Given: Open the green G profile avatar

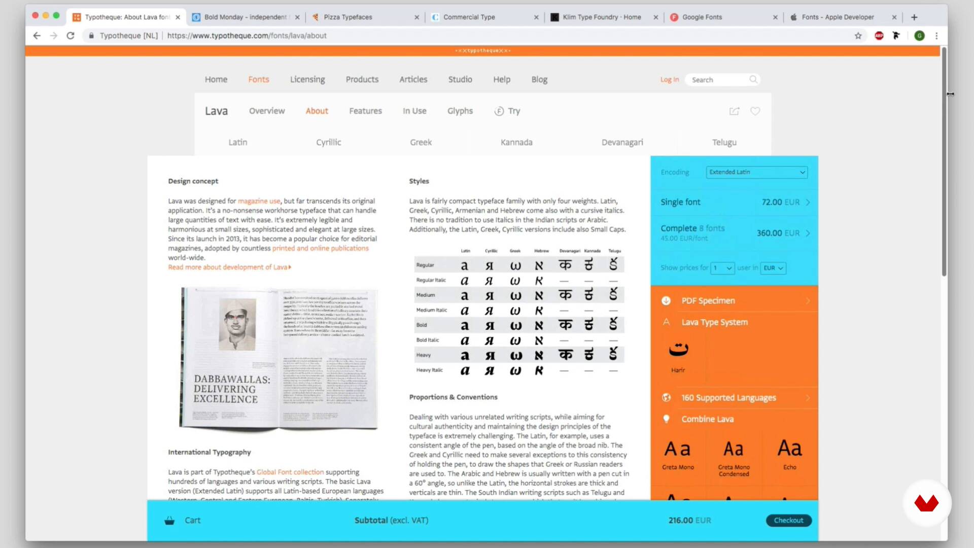Looking at the screenshot, I should pos(919,36).
